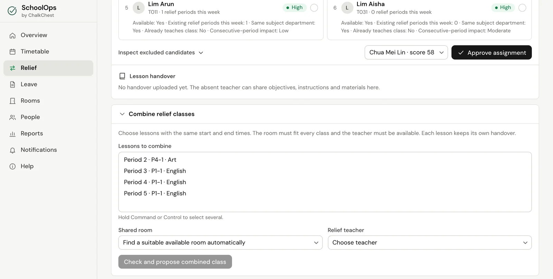This screenshot has height=279, width=553.
Task: Click the High badge on Lim Arun's card
Action: pyautogui.click(x=294, y=8)
